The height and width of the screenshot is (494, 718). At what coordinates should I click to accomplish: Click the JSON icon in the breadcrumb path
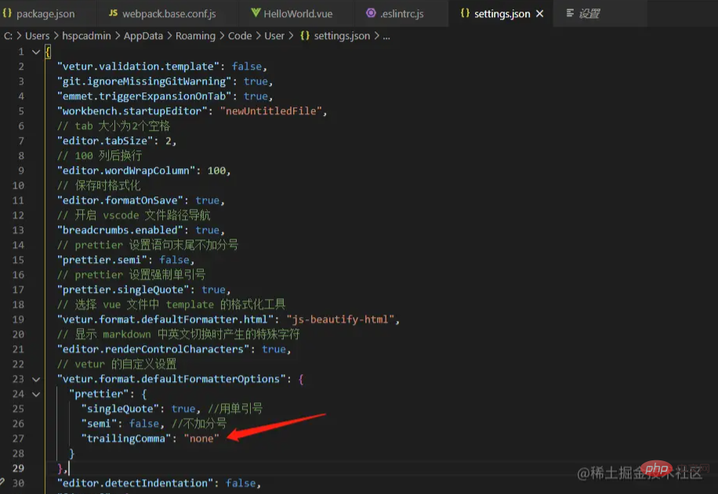click(x=305, y=36)
